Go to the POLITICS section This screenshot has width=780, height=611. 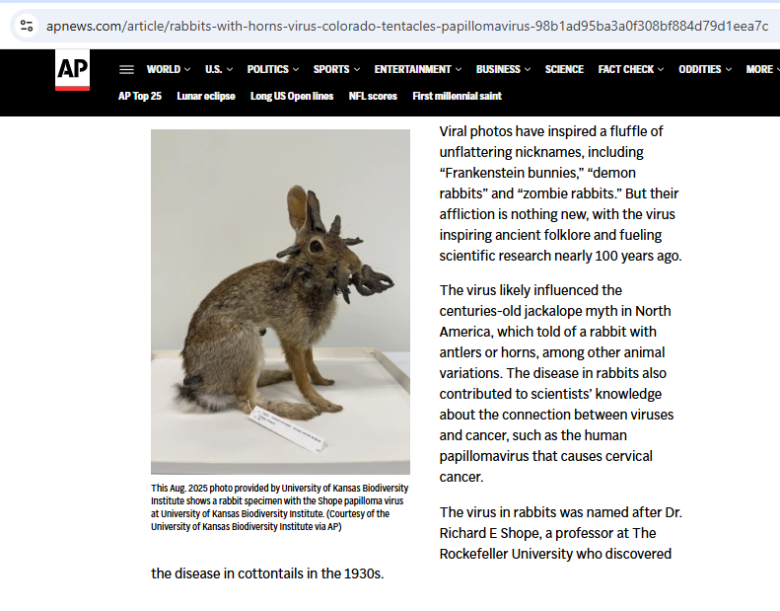pos(267,70)
